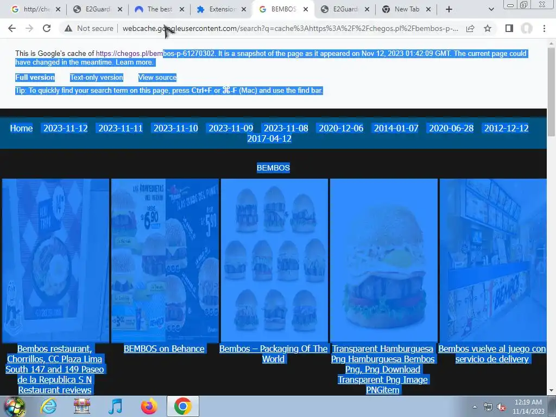Click the webcache URL address bar

[x=290, y=28]
